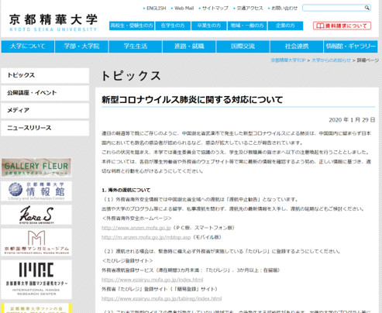Viewport: 382px width, 313px height.
Task: Open the ezairyu.mofa.go.jp/tabireg/index.html link
Action: [161, 299]
